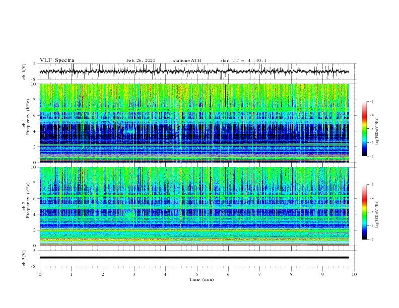
Task: Click the "-4" tick on ch.2 colorbar
Action: pyautogui.click(x=372, y=198)
